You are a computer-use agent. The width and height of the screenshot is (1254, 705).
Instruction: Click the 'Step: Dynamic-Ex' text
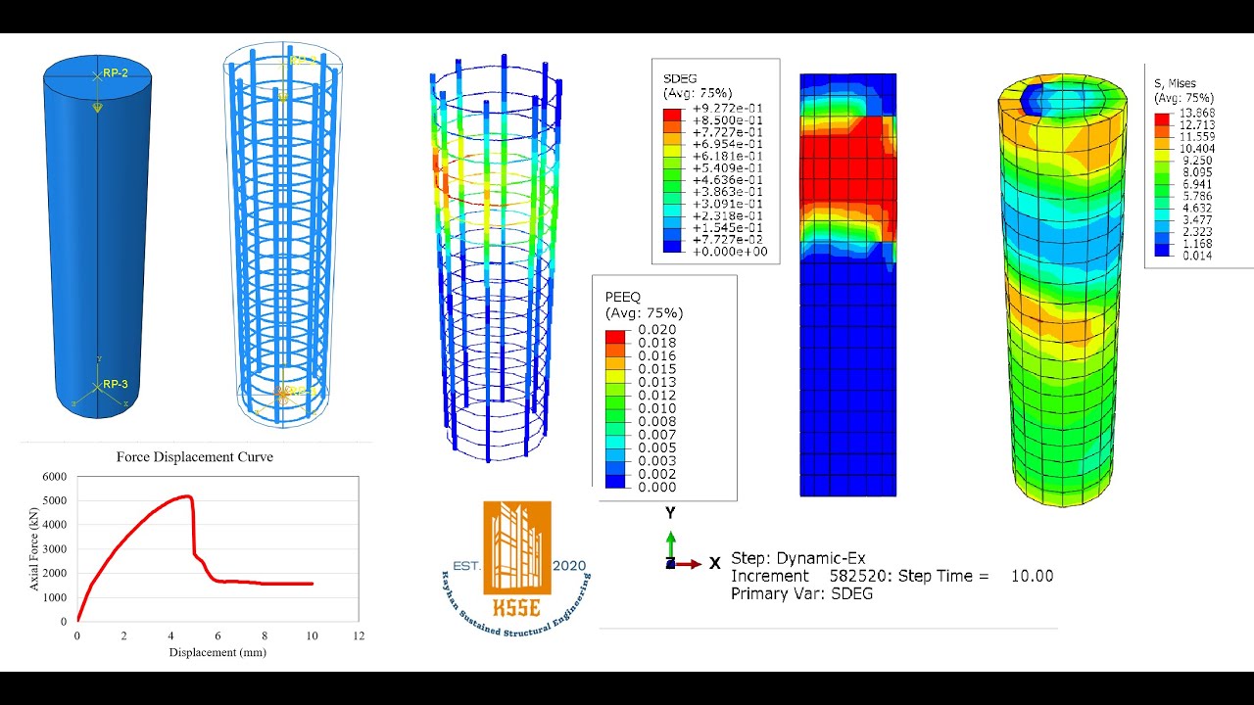click(x=797, y=558)
